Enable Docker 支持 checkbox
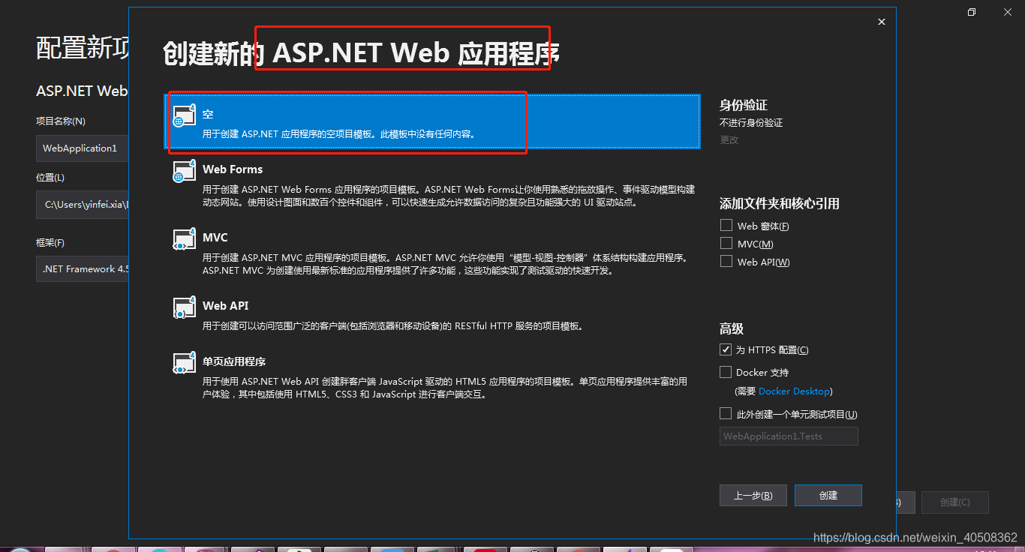The image size is (1025, 552). pos(726,372)
